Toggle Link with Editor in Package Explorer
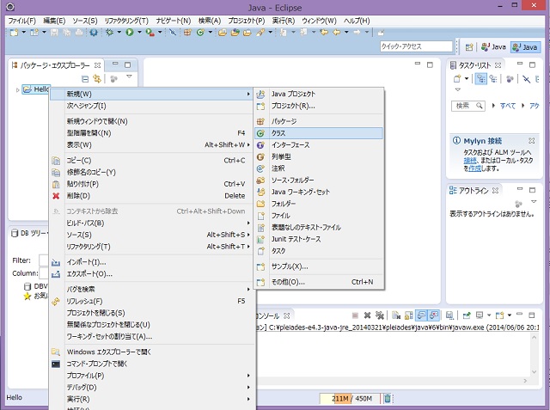 pyautogui.click(x=97, y=79)
